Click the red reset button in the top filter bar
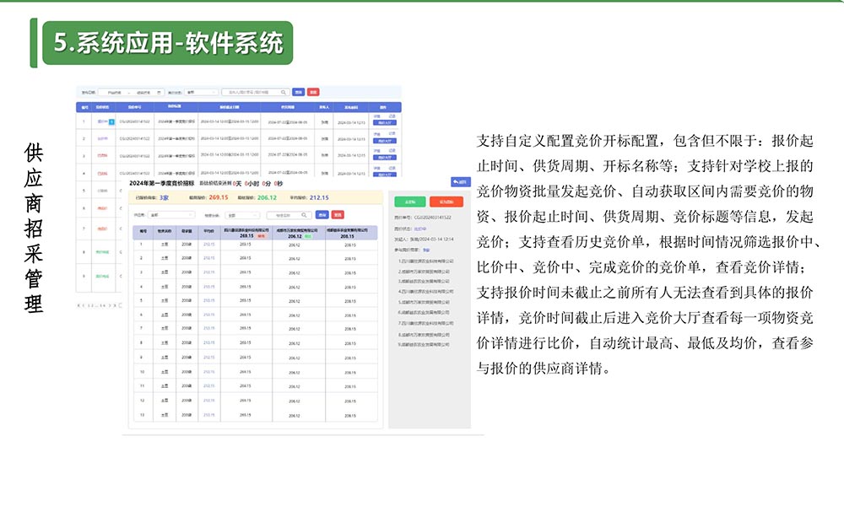The image size is (844, 522). (x=313, y=92)
